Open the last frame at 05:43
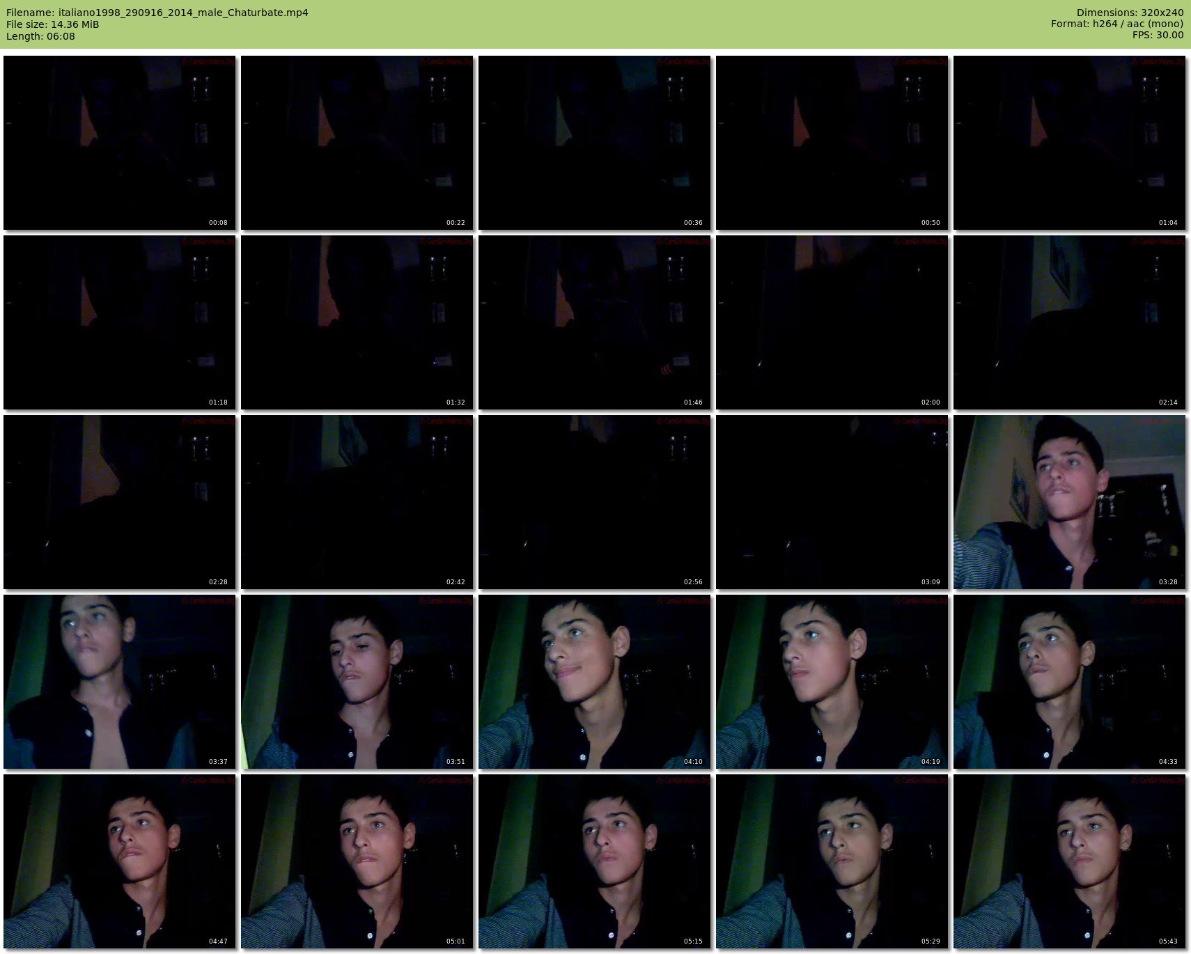Screen dimensions: 1191x954 (1070, 861)
